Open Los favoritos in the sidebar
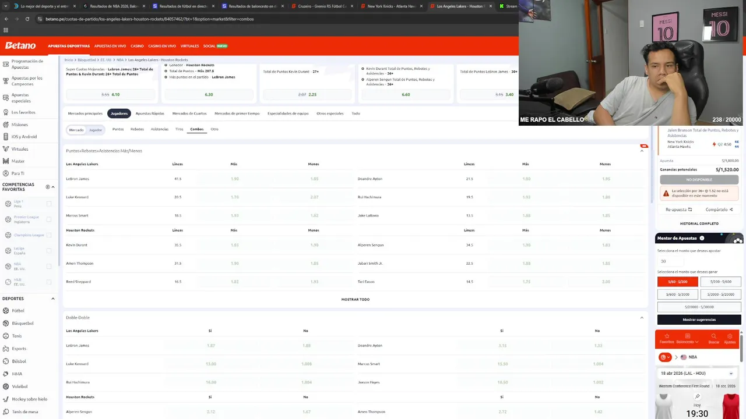 (x=23, y=112)
